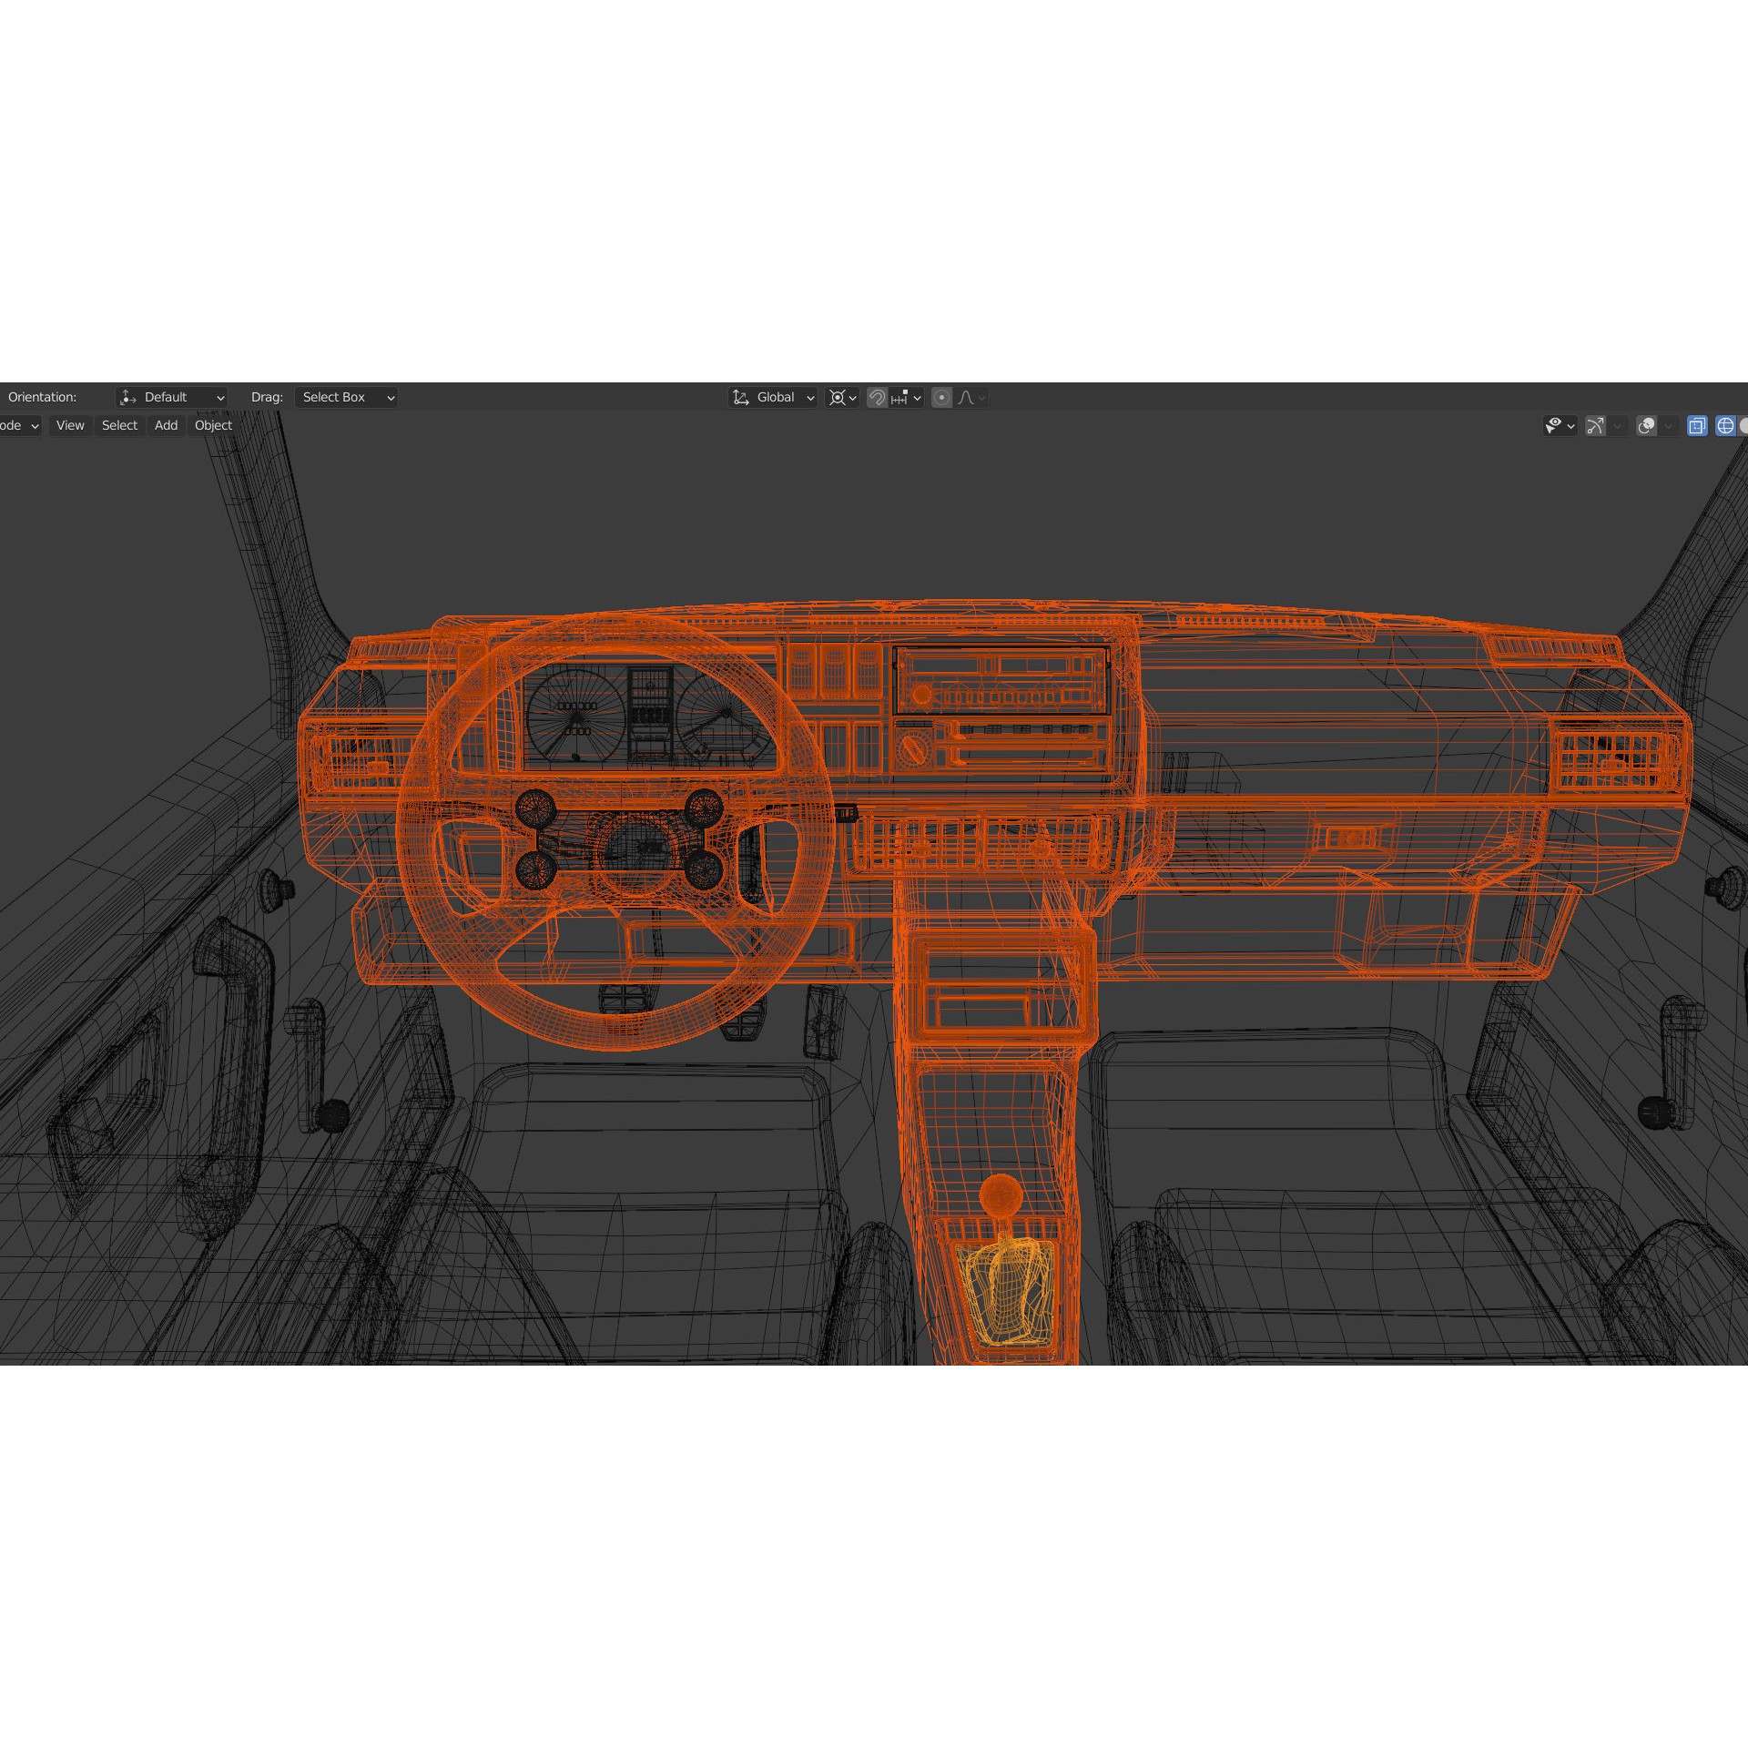This screenshot has width=1748, height=1748.
Task: Click the proportional falloff curve icon
Action: tap(966, 398)
